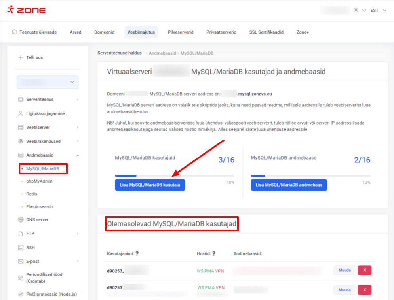394x300 pixels.
Task: Open phpMyAdmin in the sidebar
Action: click(39, 181)
